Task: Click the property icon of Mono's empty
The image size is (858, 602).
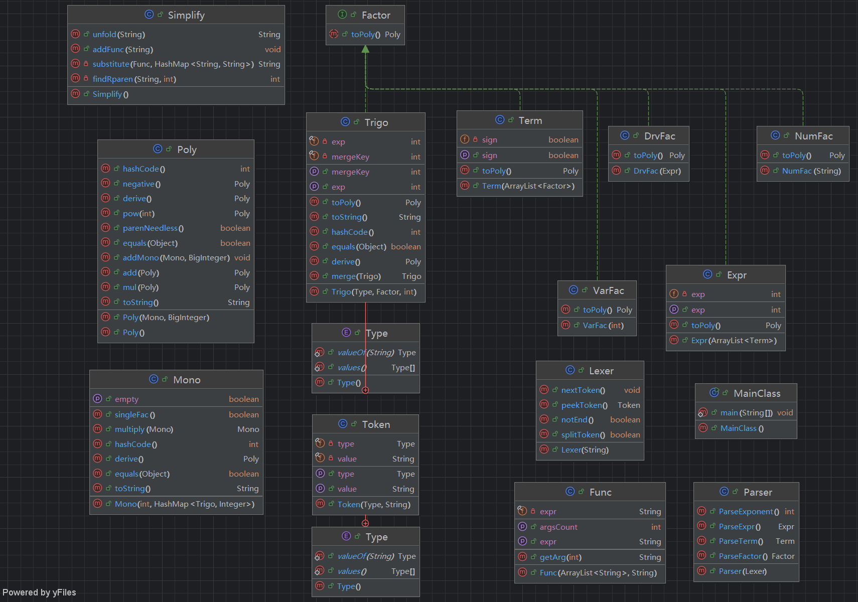Action: (97, 399)
